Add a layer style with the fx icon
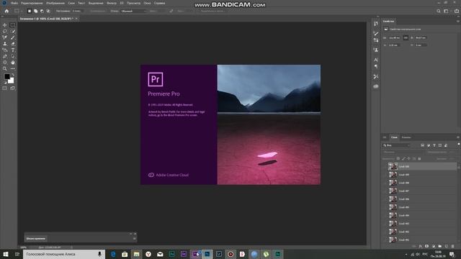 pos(421,246)
